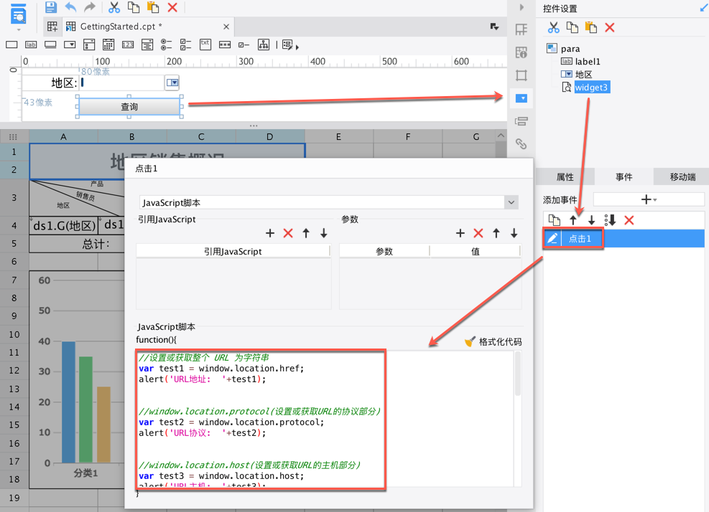Open the 添加事件 plus dropdown
The image size is (709, 512).
[x=648, y=199]
